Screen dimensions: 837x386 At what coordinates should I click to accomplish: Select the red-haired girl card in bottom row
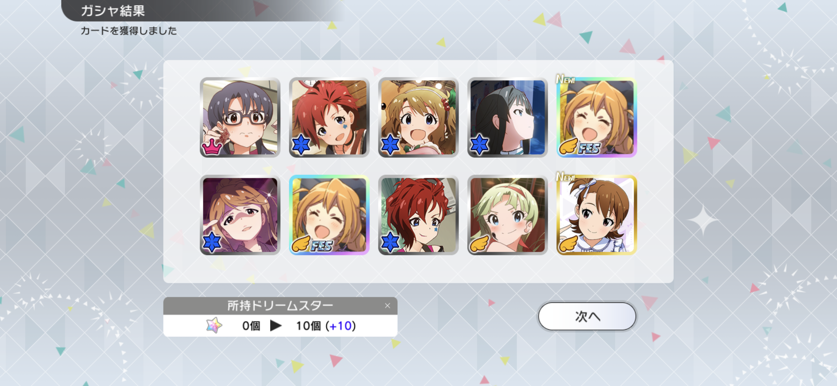click(418, 215)
